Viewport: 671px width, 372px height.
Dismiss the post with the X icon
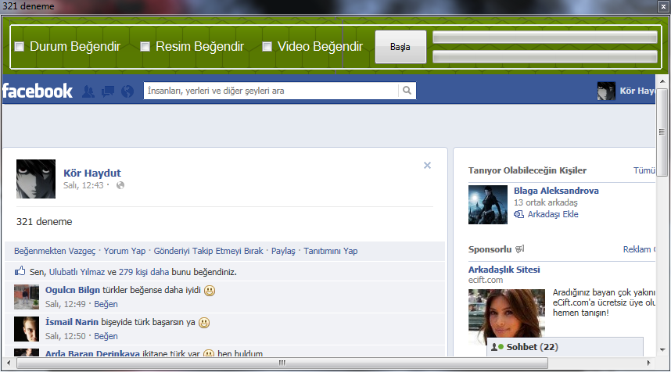pos(427,166)
